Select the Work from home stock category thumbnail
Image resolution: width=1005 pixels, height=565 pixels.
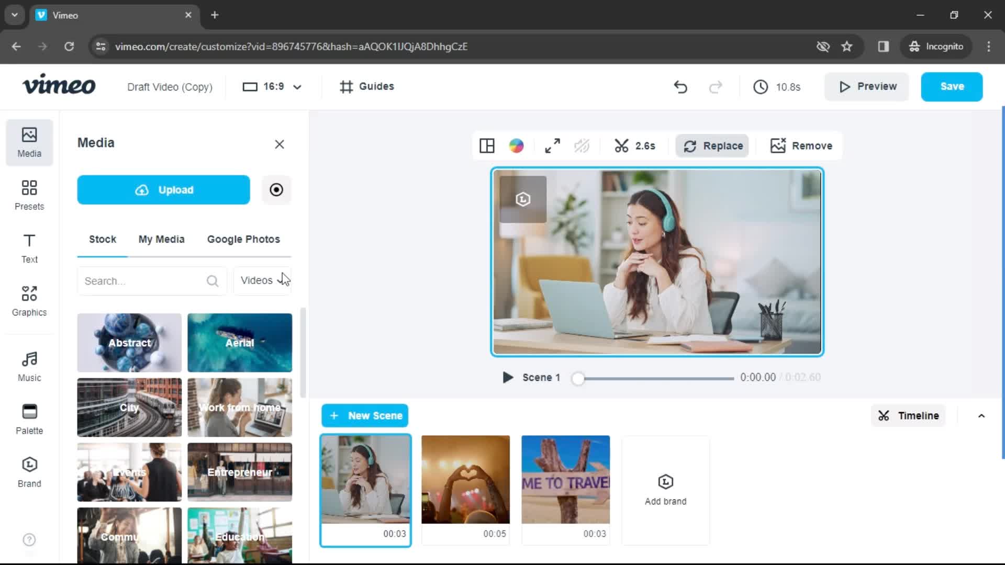[x=240, y=407]
